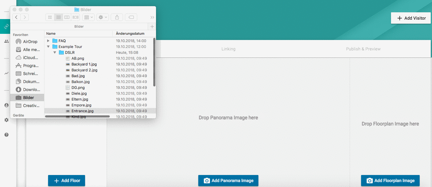Select Bilder in Finder sidebar
This screenshot has width=432, height=187.
tap(27, 97)
